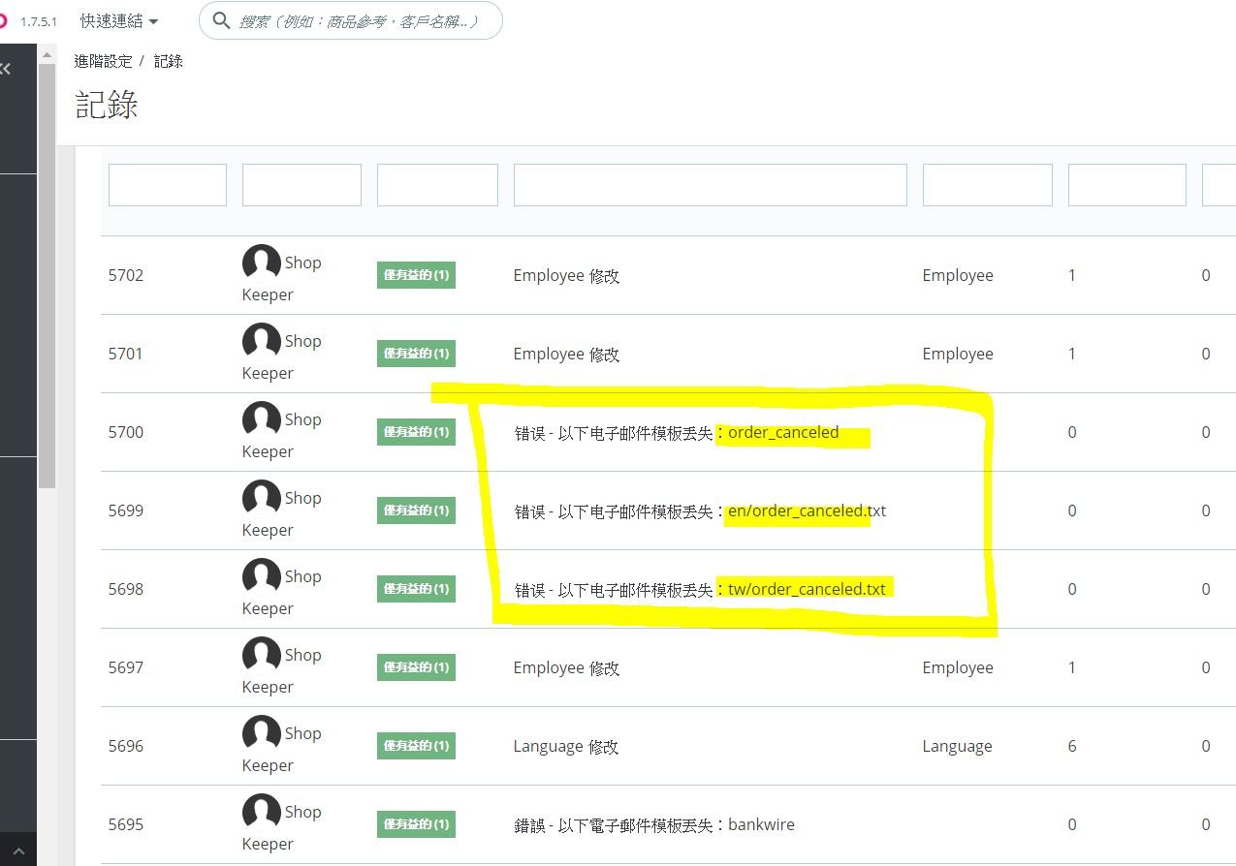This screenshot has width=1236, height=866.
Task: Click avatar icon in row 5697
Action: [262, 655]
